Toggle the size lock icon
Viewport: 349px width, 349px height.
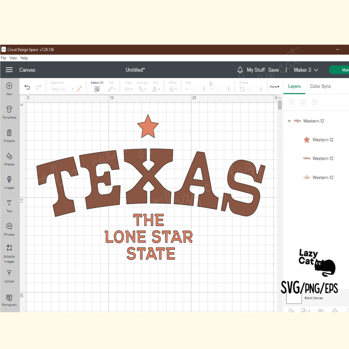[x=210, y=84]
